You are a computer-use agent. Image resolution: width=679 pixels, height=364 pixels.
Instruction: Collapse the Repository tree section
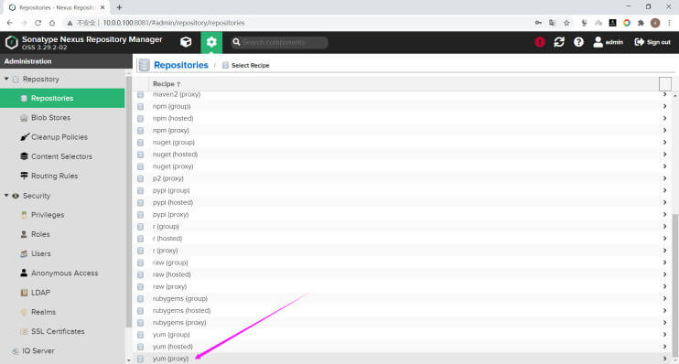click(6, 79)
